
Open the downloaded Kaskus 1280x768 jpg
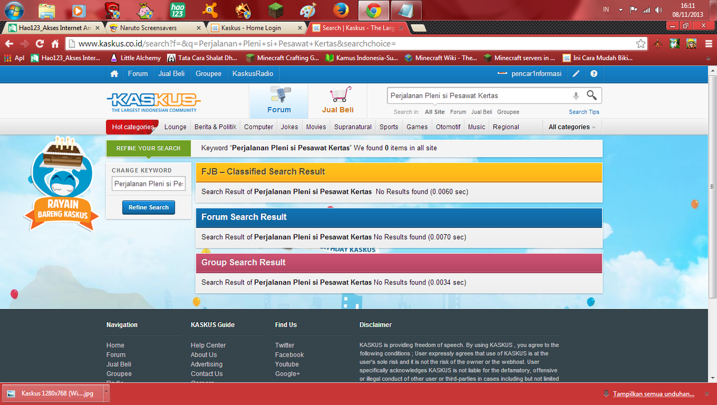[54, 393]
